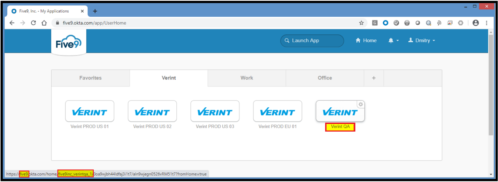Open the red-accent window extension icon
The height and width of the screenshot is (182, 498).
[450, 23]
